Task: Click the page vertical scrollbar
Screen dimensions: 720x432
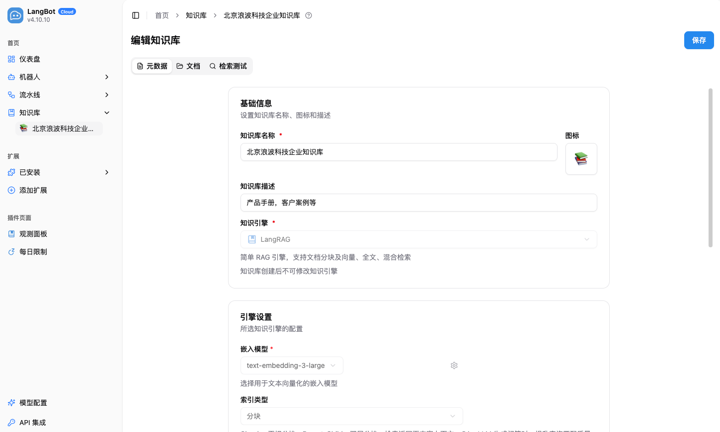Action: click(x=711, y=167)
